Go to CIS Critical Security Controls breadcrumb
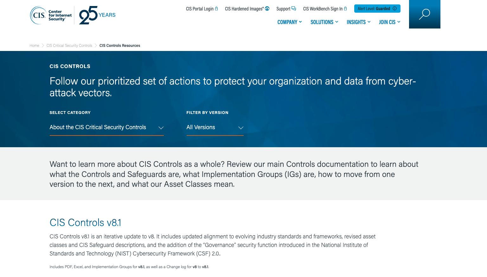 [69, 46]
